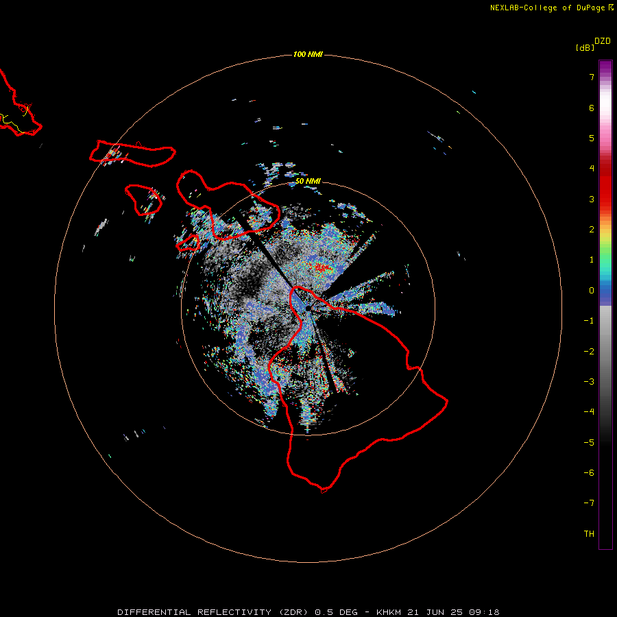Click the 5 value on color scale
The width and height of the screenshot is (617, 617).
coord(592,138)
